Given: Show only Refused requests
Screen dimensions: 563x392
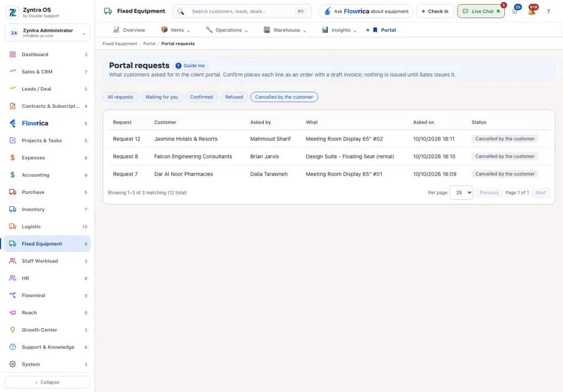Looking at the screenshot, I should [x=234, y=97].
